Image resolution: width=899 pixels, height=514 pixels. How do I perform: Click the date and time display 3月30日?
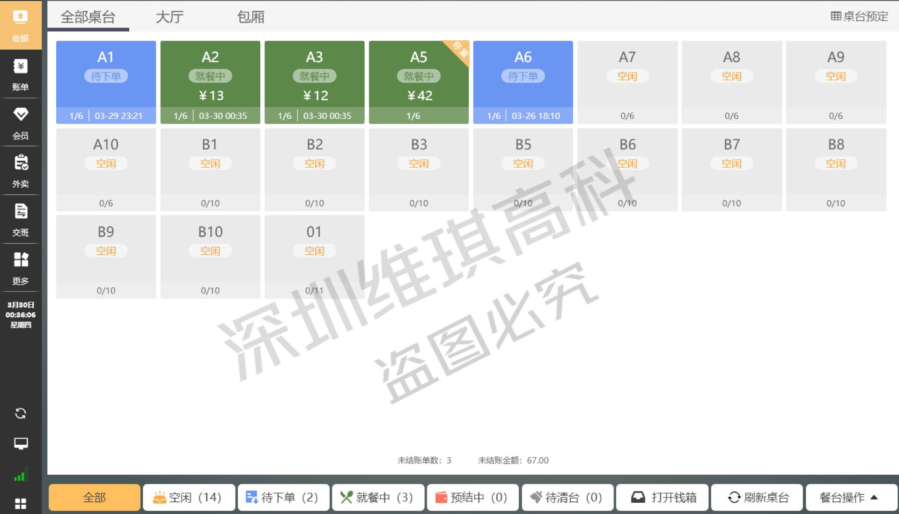click(21, 315)
